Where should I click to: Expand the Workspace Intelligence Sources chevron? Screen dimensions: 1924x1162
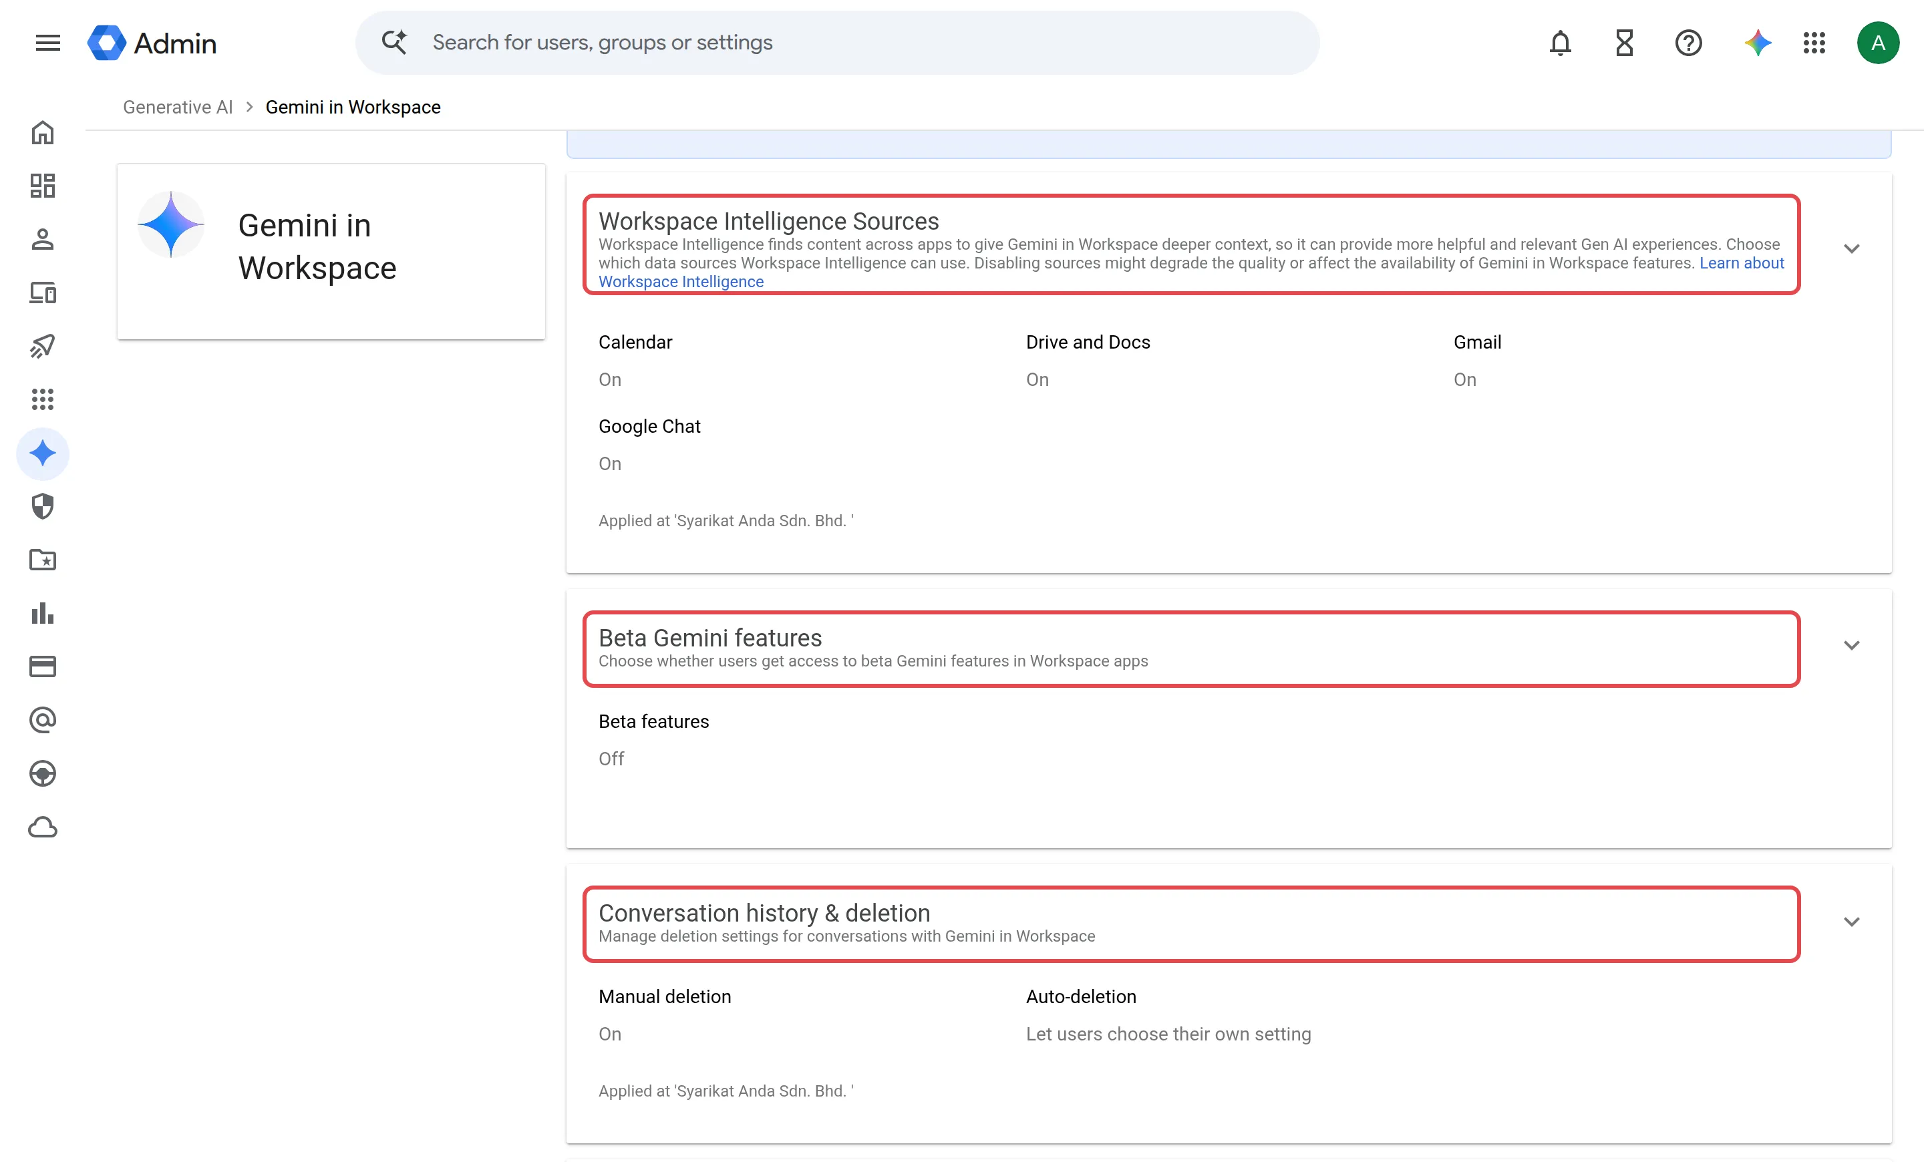(1851, 248)
